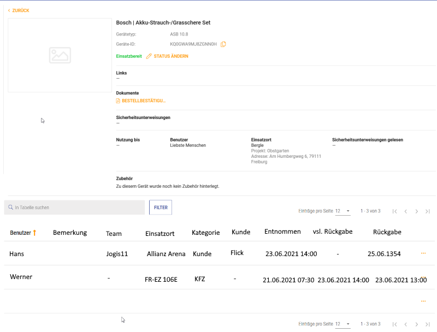Click the Allianz Arena cell

166,254
